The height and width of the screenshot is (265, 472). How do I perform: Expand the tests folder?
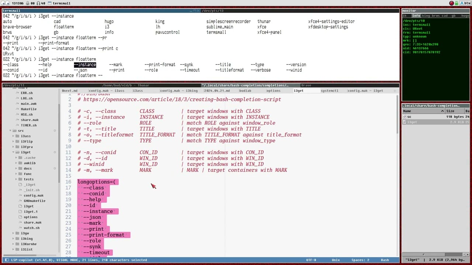coord(16,179)
